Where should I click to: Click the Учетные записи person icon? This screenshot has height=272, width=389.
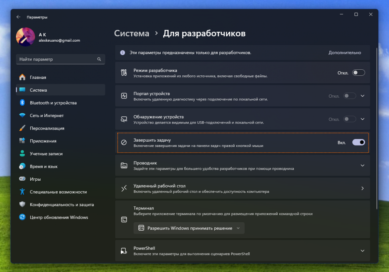[x=22, y=153]
